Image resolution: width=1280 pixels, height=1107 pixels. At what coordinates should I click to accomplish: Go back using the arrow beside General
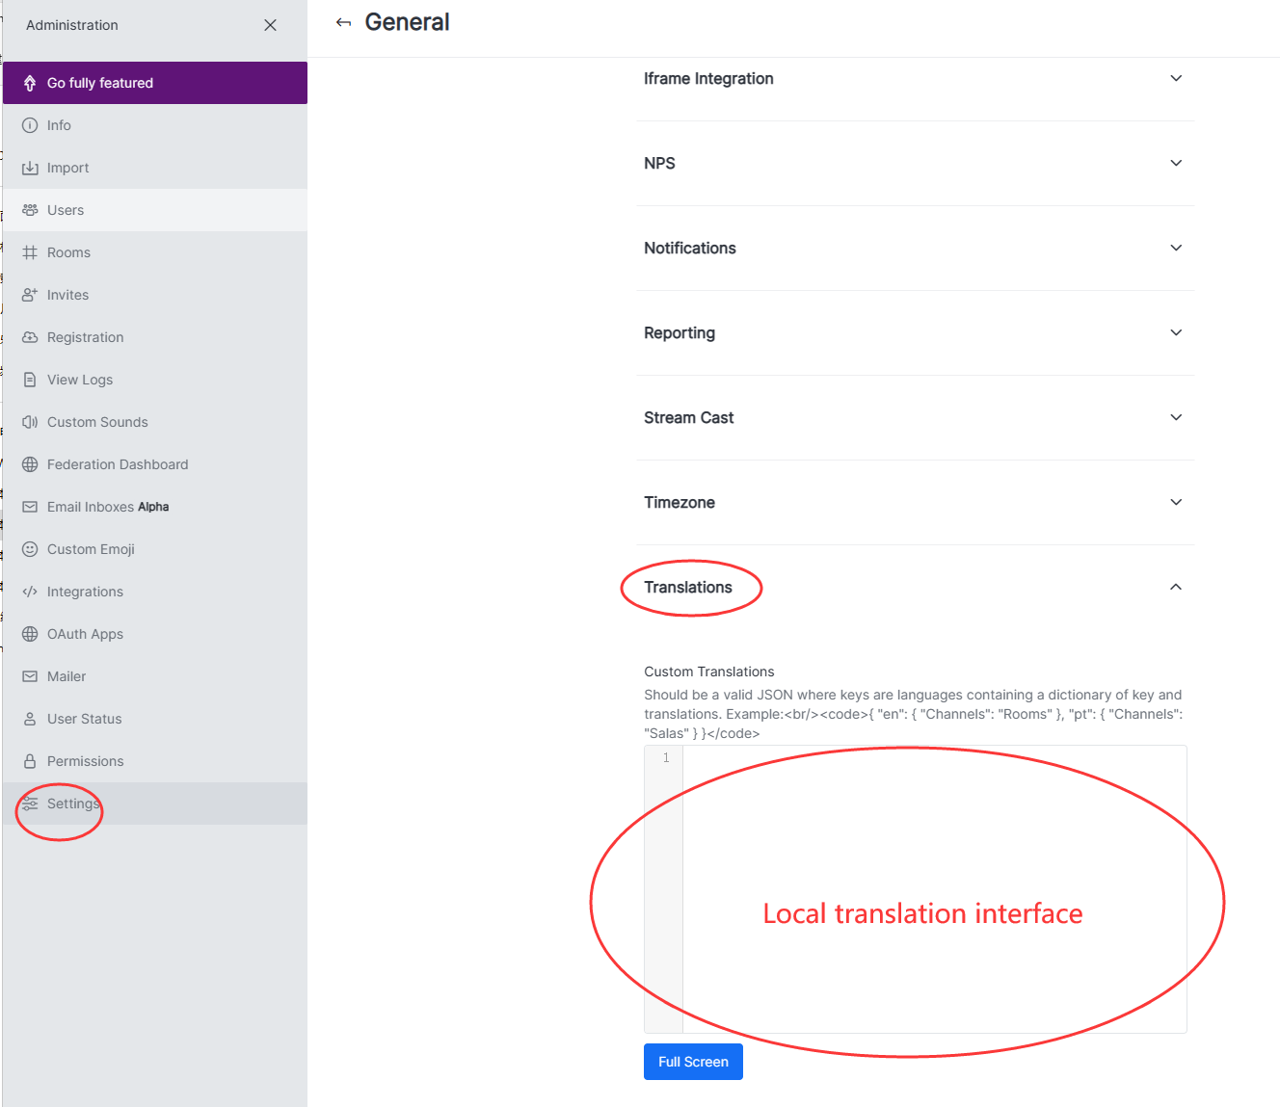[343, 23]
